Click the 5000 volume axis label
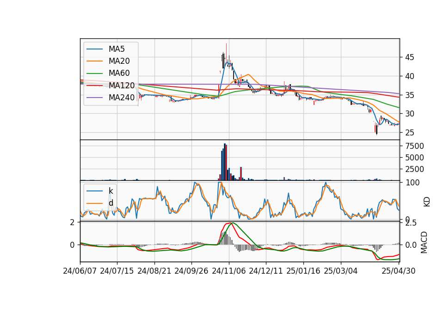 [414, 158]
